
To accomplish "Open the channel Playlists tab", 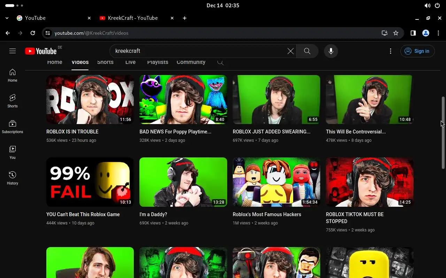I will tap(158, 62).
